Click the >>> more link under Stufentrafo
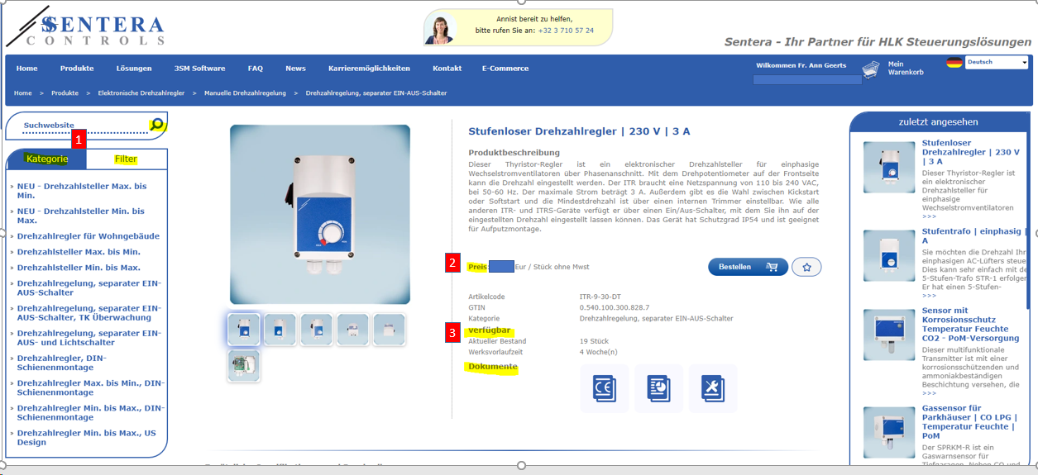The width and height of the screenshot is (1038, 475). coord(930,295)
